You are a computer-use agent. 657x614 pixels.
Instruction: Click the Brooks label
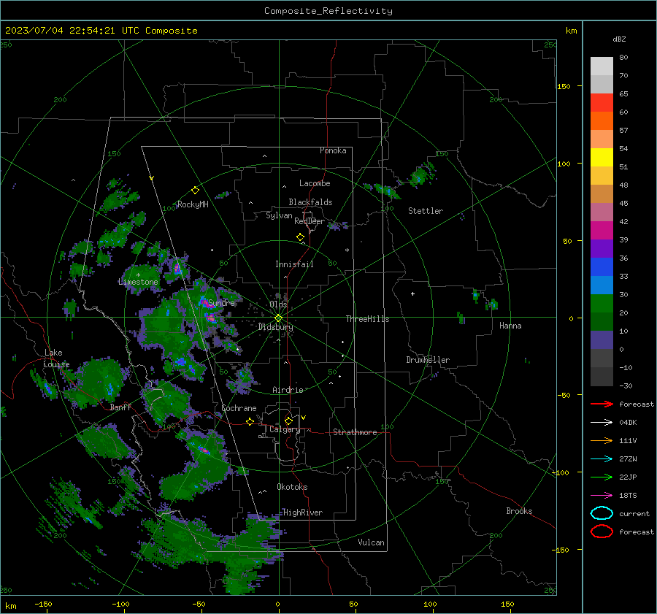pyautogui.click(x=519, y=511)
